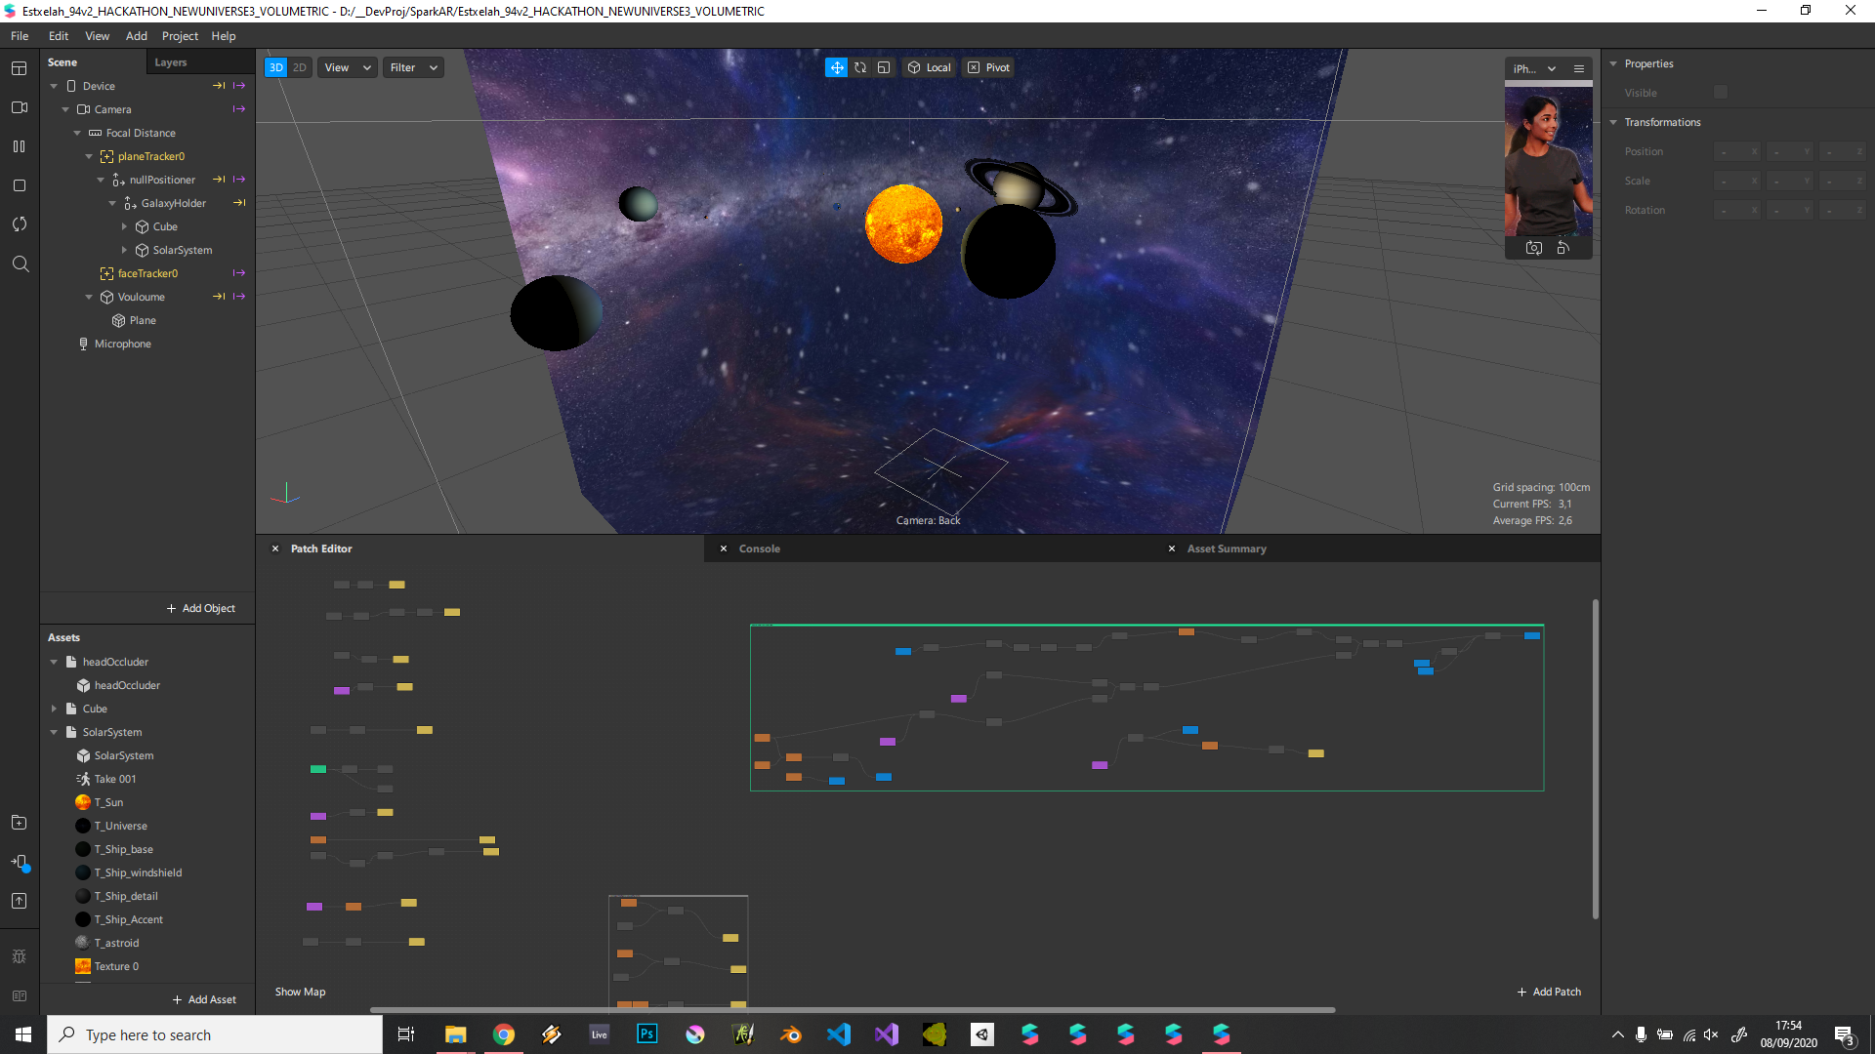Switch viewport to 2D mode
The height and width of the screenshot is (1054, 1875).
pos(300,67)
